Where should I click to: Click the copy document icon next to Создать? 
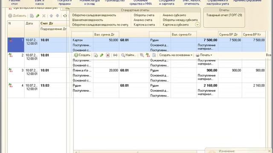[x=96, y=55]
